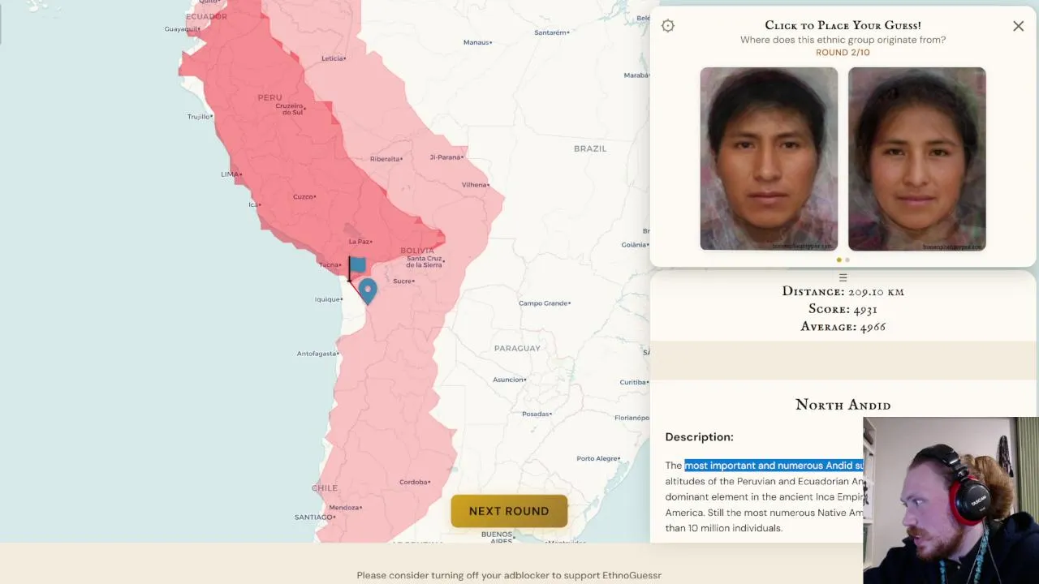
Task: Click the Average: 4966 text
Action: 843,327
